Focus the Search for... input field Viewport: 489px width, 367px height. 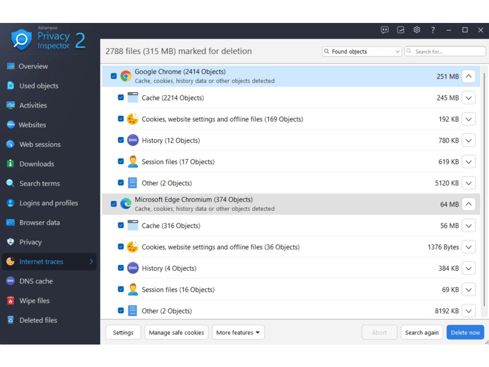tap(445, 52)
